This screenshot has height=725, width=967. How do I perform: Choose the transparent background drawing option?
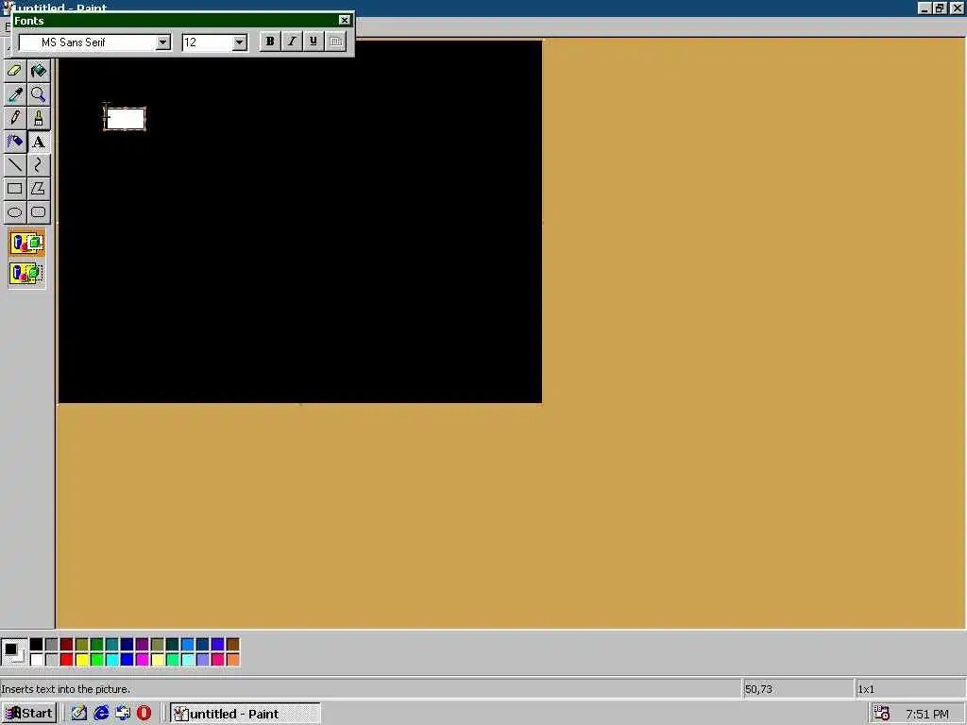[26, 273]
